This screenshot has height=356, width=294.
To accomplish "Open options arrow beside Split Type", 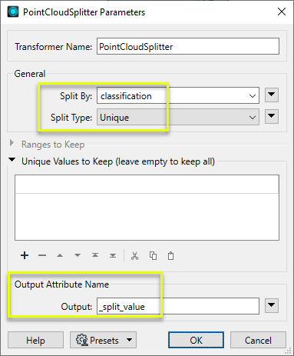I will point(272,116).
